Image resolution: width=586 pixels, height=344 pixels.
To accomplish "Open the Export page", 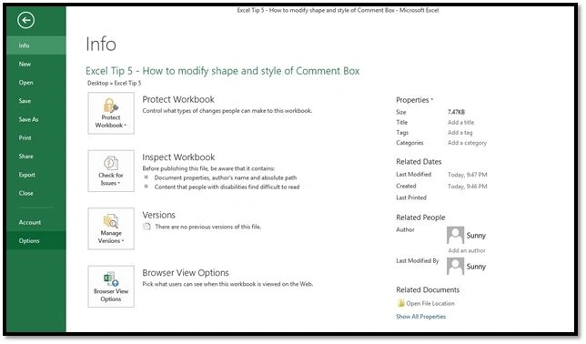I will [36, 175].
